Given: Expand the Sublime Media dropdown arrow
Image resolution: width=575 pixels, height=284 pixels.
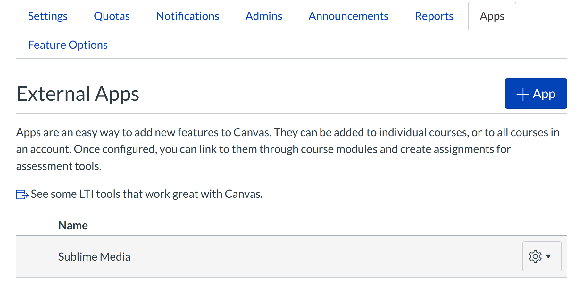Looking at the screenshot, I should (x=548, y=256).
